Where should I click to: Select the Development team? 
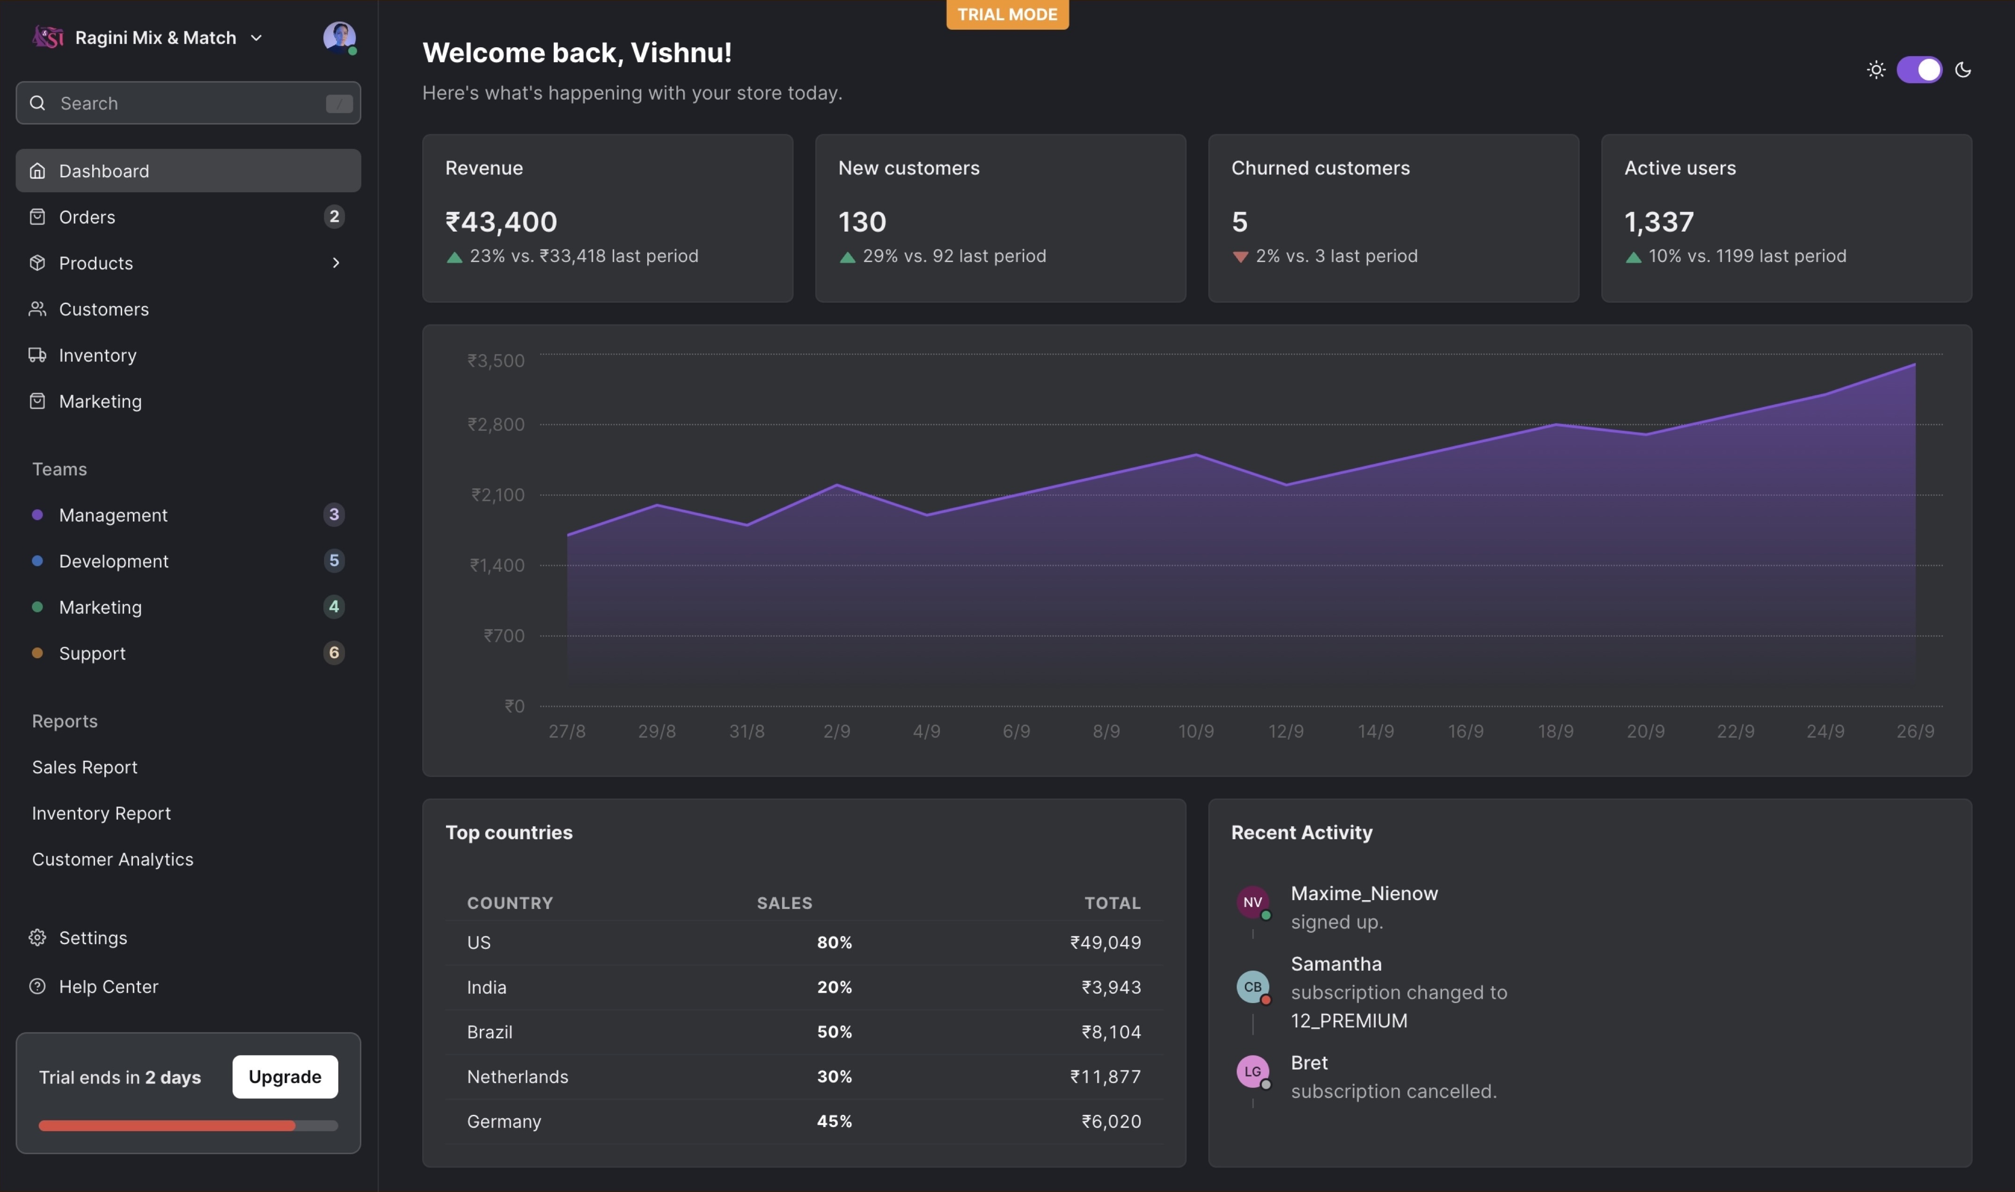[x=188, y=560]
